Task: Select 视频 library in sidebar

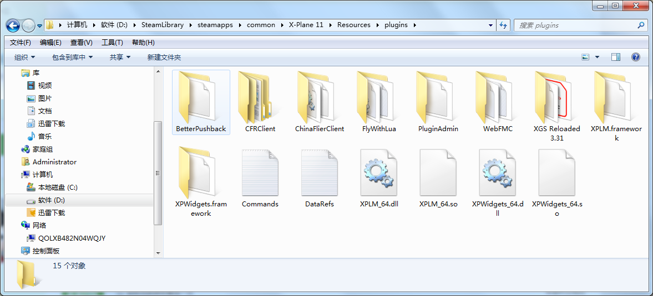Action: click(x=39, y=86)
